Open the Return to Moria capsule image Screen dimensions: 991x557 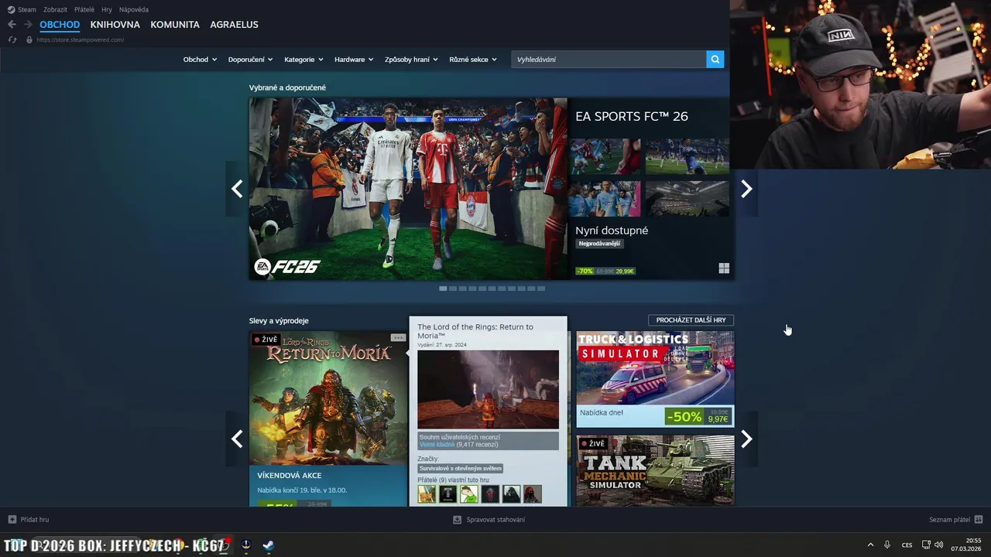tap(328, 398)
